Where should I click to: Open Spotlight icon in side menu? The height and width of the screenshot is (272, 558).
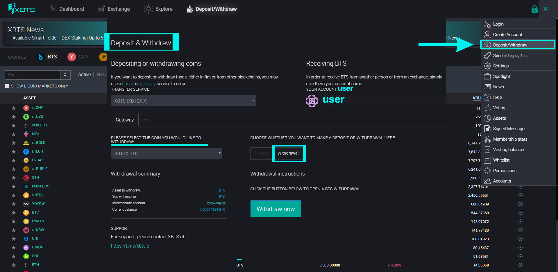coord(487,76)
